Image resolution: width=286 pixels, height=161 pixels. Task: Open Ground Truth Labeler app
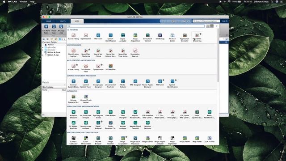(86, 99)
